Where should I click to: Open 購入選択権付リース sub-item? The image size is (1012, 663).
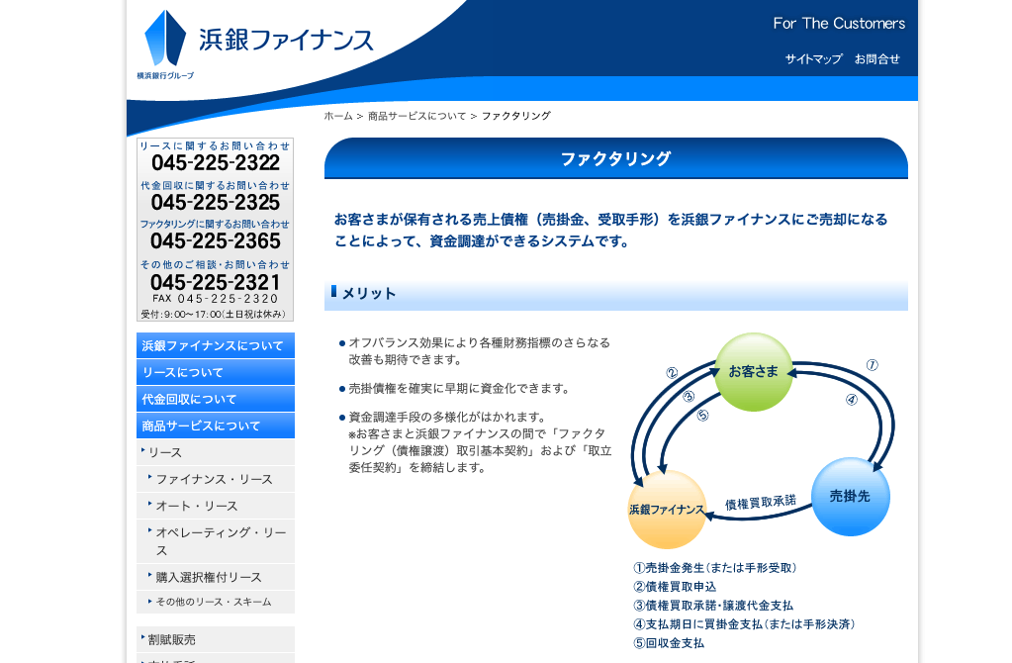click(209, 577)
